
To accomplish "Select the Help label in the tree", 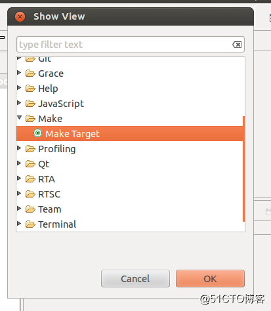I will (x=48, y=89).
